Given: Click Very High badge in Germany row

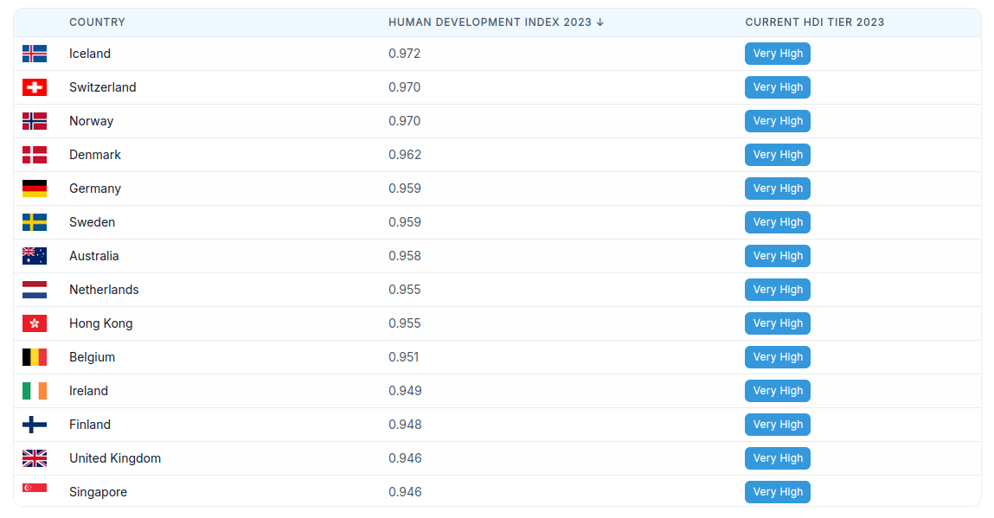Looking at the screenshot, I should 777,189.
